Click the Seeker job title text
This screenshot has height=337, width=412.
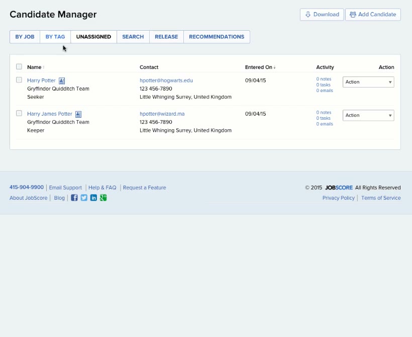(36, 97)
